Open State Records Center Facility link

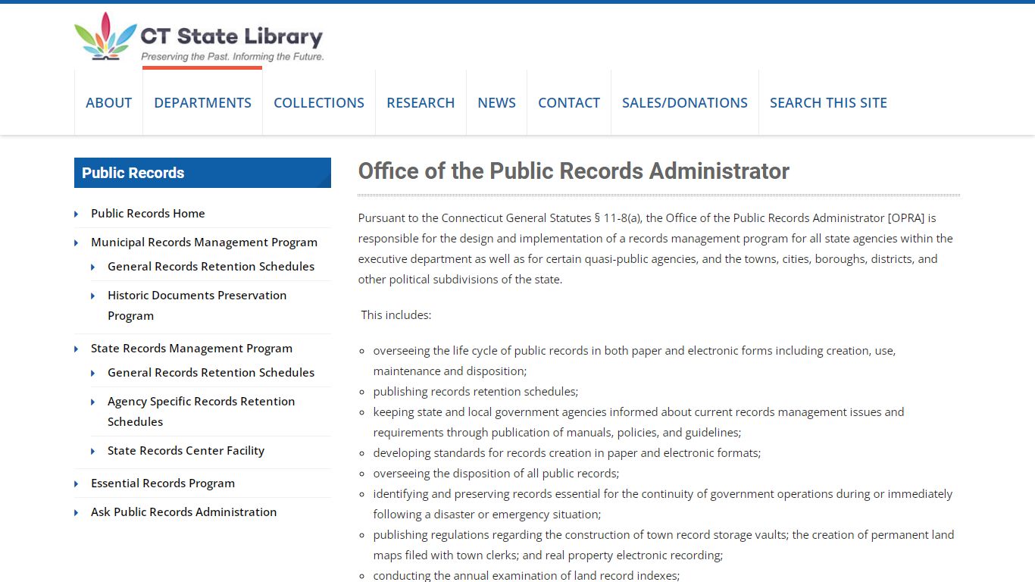point(186,451)
